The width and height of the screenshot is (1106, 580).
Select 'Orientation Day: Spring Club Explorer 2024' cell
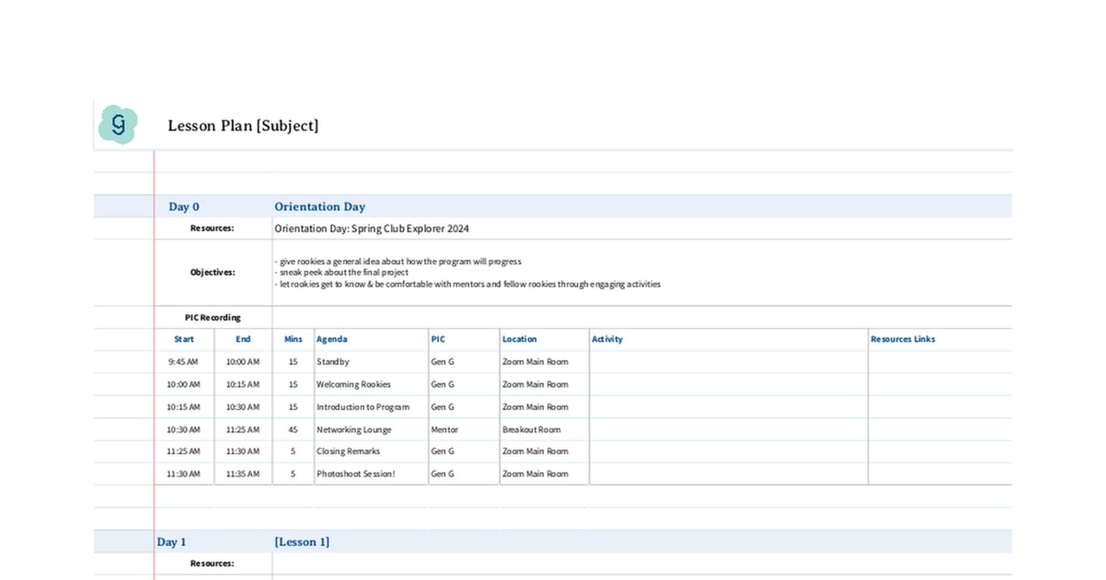coord(372,228)
